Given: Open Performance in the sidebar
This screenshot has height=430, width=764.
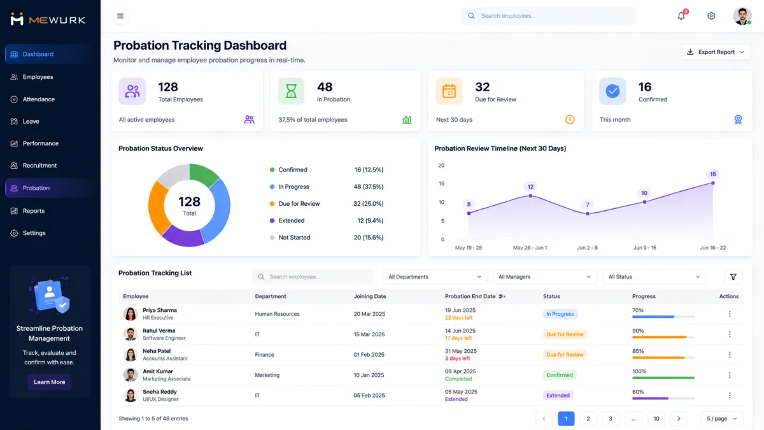Looking at the screenshot, I should point(50,143).
